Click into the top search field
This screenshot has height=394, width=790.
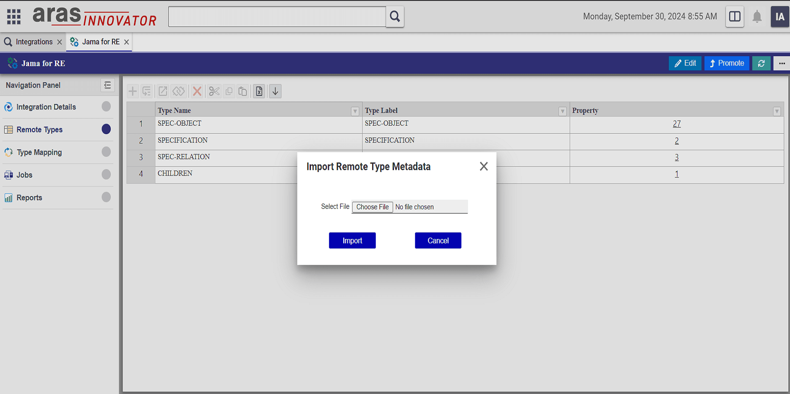[x=277, y=16]
